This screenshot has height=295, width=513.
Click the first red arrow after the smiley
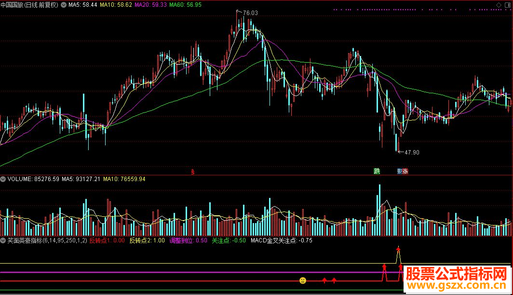coord(324,280)
